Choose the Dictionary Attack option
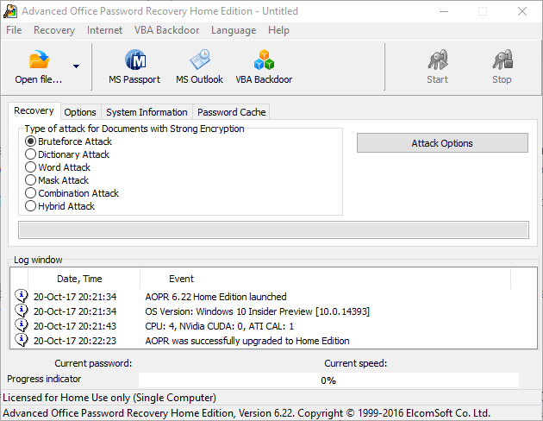 click(31, 154)
